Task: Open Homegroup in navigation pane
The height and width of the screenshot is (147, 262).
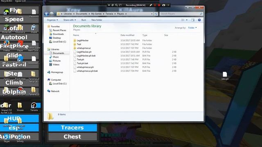Action: click(x=55, y=72)
